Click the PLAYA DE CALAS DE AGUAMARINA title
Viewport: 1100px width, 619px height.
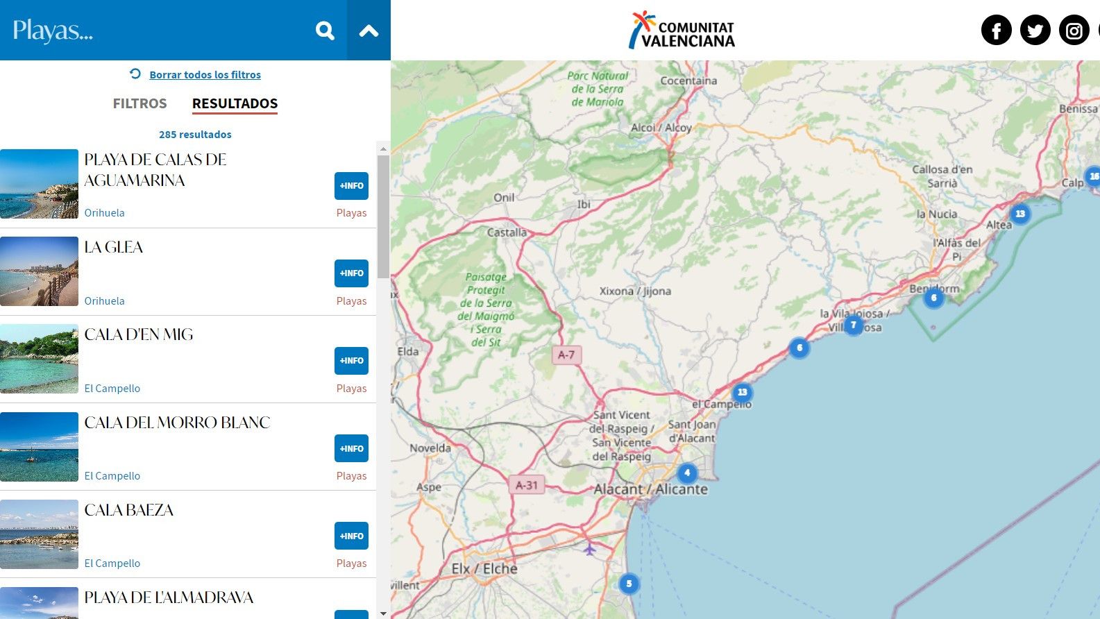(155, 170)
